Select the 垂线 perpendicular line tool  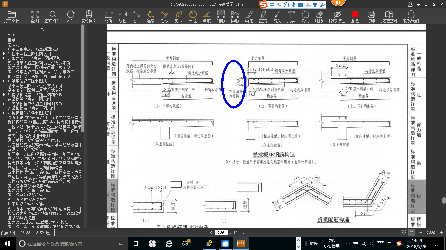165,17
